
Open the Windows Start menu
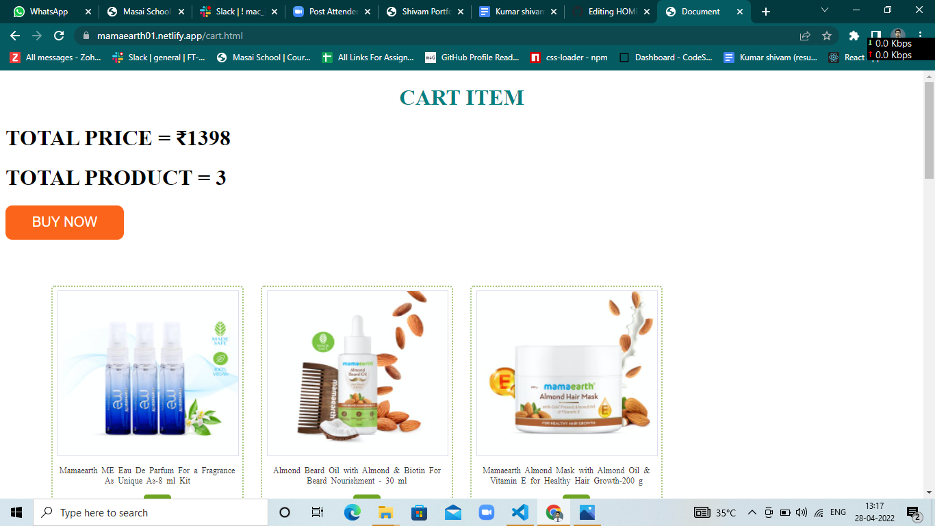point(16,512)
